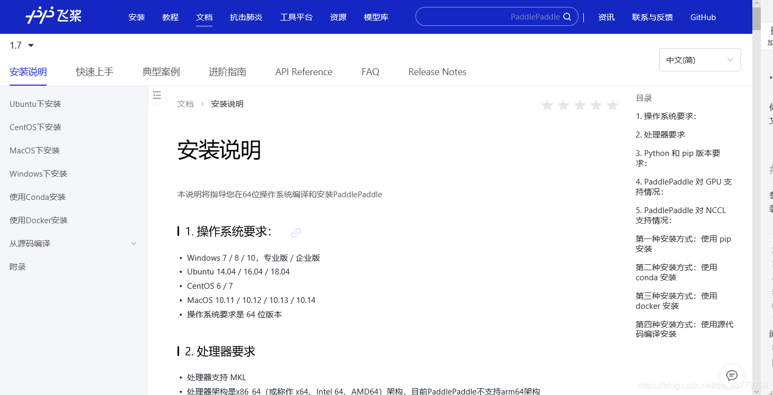Image resolution: width=773 pixels, height=395 pixels.
Task: Click the PaddlePaddle logo
Action: click(x=52, y=15)
